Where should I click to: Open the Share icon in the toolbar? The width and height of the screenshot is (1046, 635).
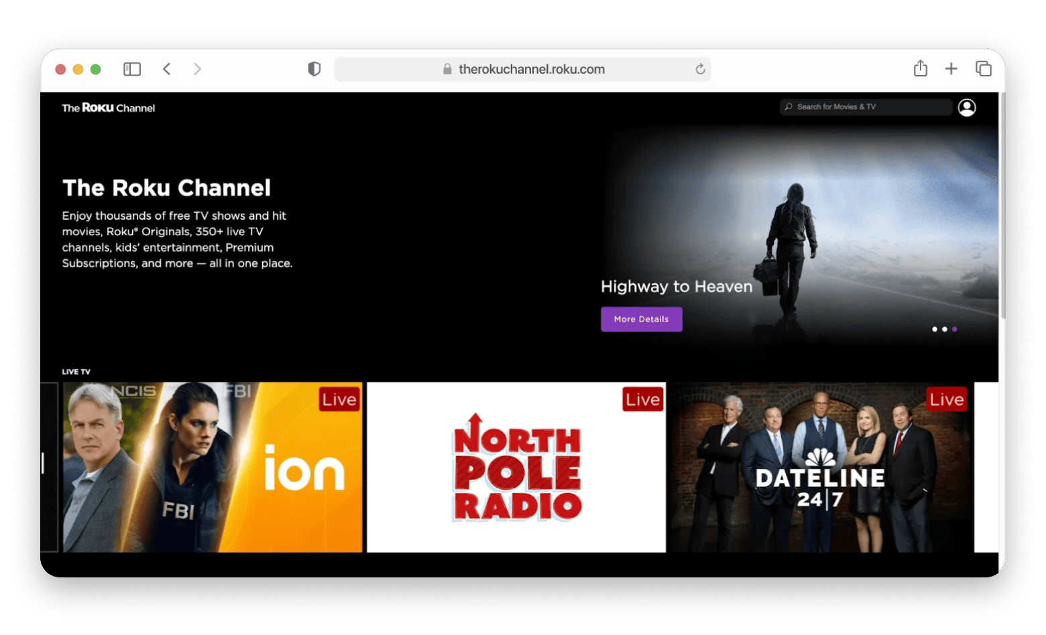click(x=921, y=68)
